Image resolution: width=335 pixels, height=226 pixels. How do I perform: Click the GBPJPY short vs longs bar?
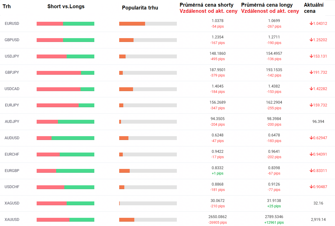[x=65, y=73]
